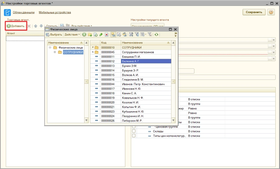Click the move agent up arrow
280x169 pixels.
(35, 26)
